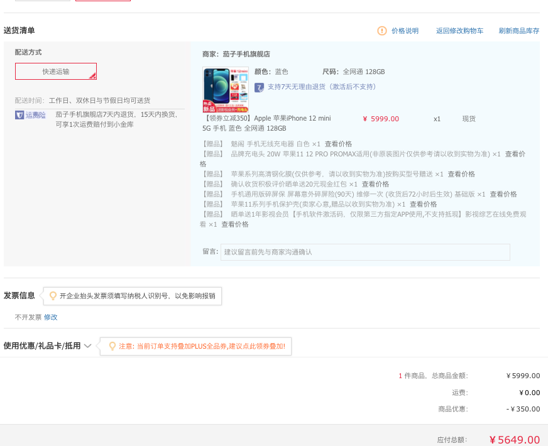The height and width of the screenshot is (446, 548).
Task: Click the iPhone 12 mini product thumbnail
Action: click(x=226, y=90)
